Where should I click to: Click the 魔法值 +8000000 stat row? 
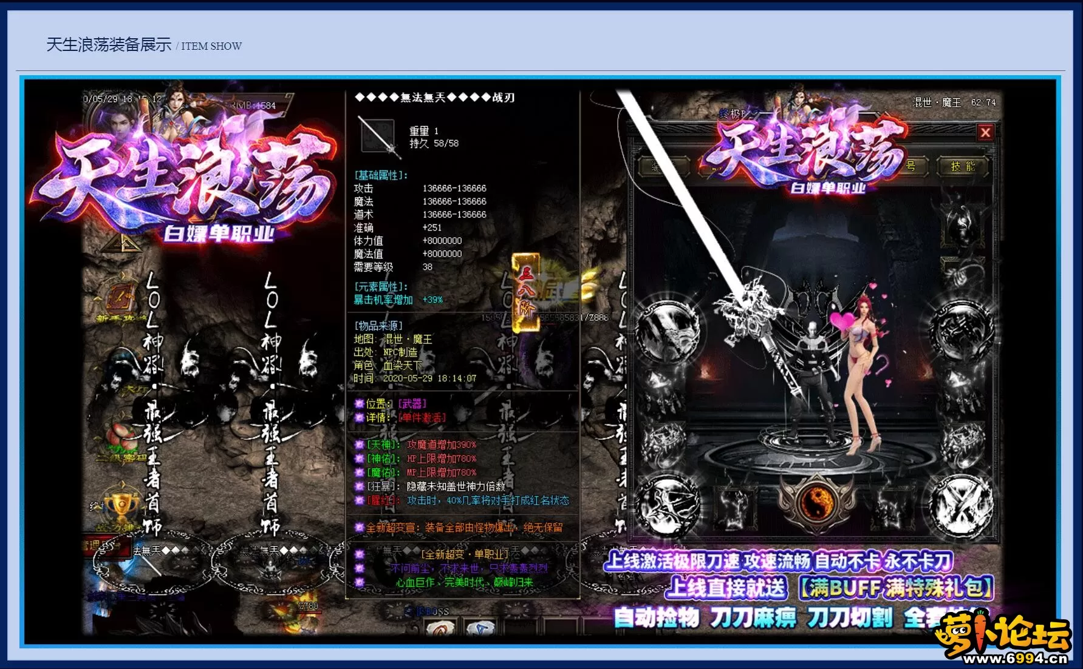408,254
